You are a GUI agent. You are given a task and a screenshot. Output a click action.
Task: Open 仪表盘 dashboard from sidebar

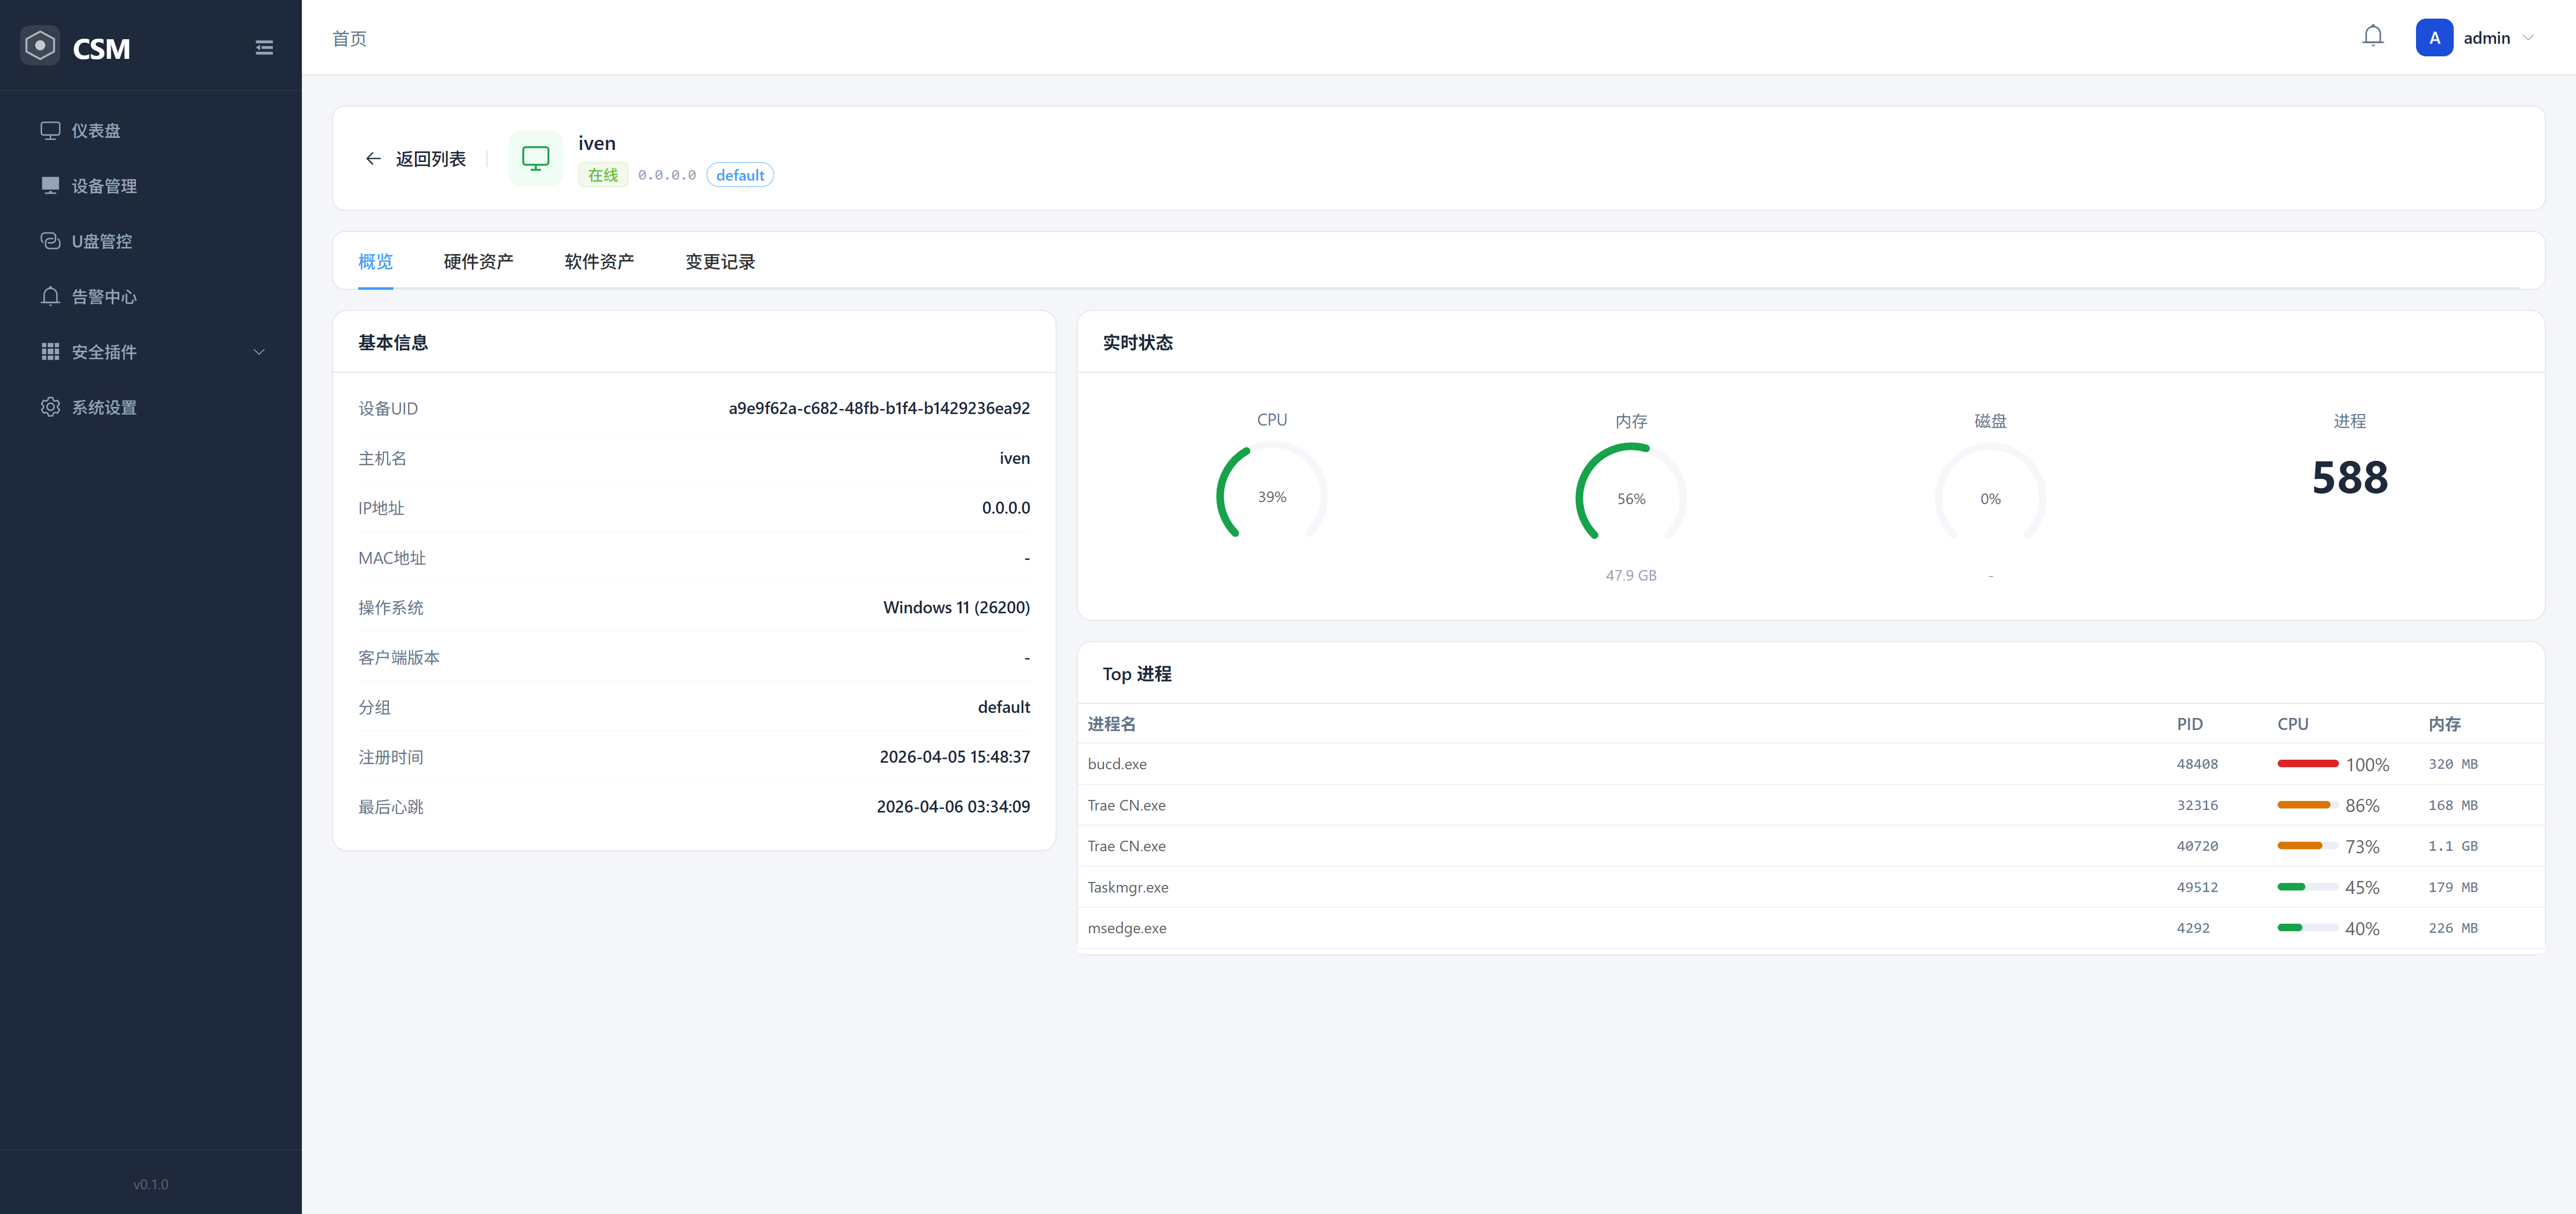(x=96, y=131)
